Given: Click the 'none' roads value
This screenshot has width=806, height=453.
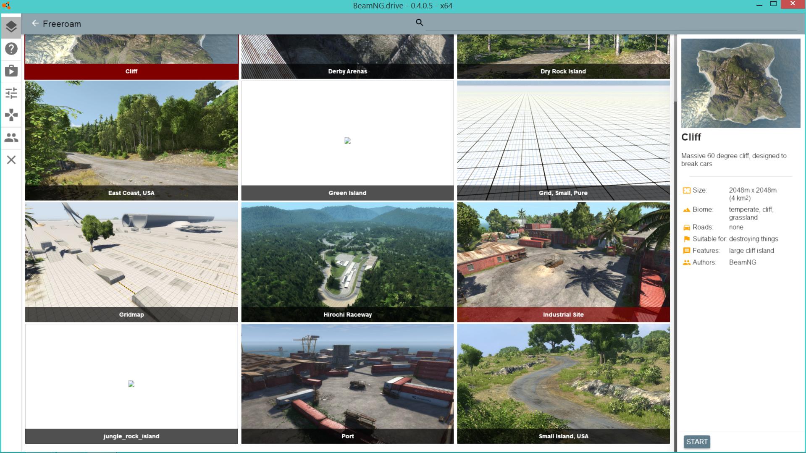Looking at the screenshot, I should click(x=736, y=227).
